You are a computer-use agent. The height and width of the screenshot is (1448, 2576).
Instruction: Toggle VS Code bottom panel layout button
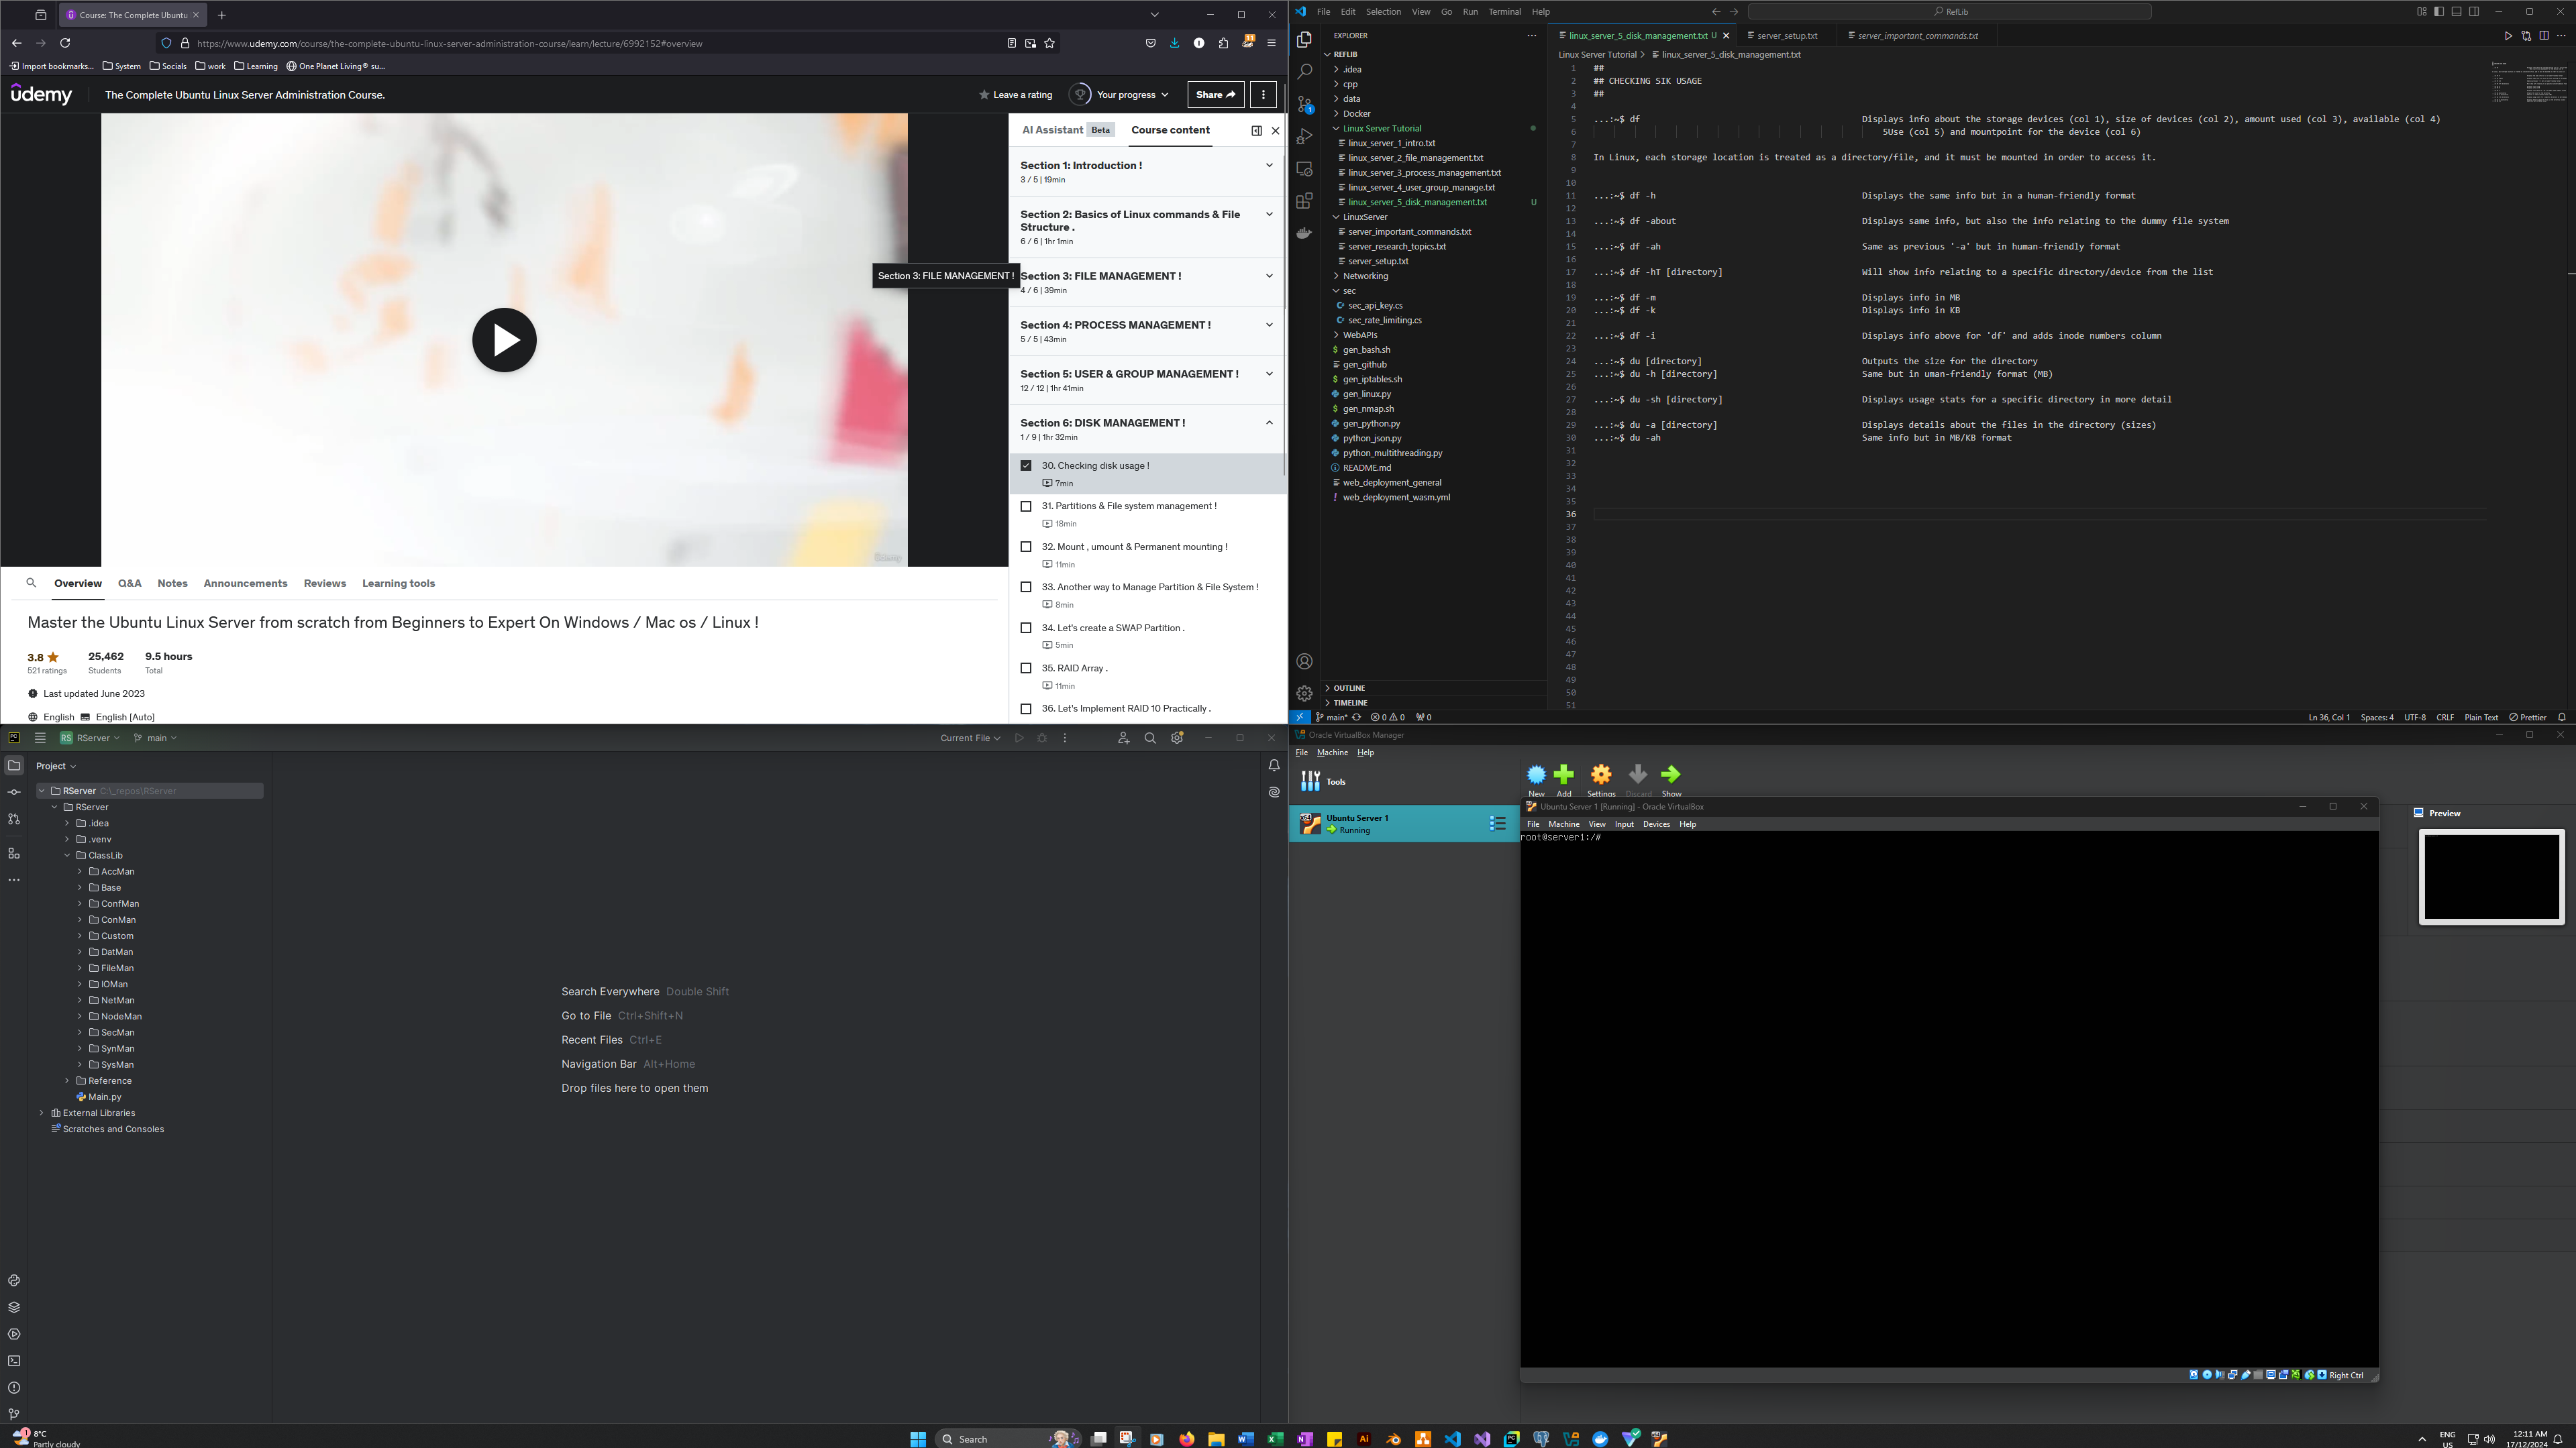point(2456,12)
